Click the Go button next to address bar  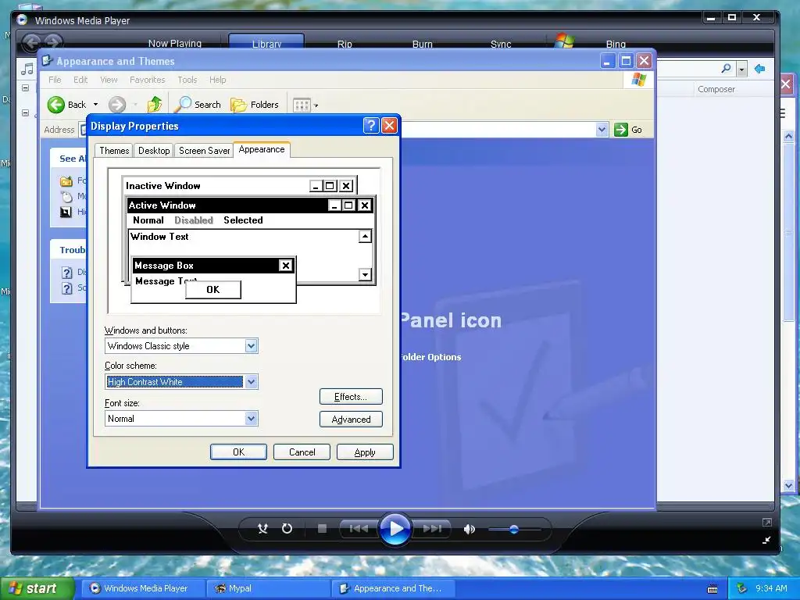628,130
